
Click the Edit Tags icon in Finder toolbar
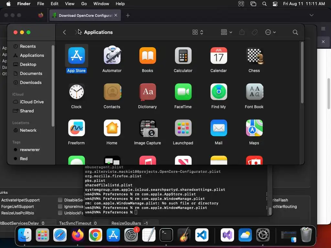pos(255,32)
